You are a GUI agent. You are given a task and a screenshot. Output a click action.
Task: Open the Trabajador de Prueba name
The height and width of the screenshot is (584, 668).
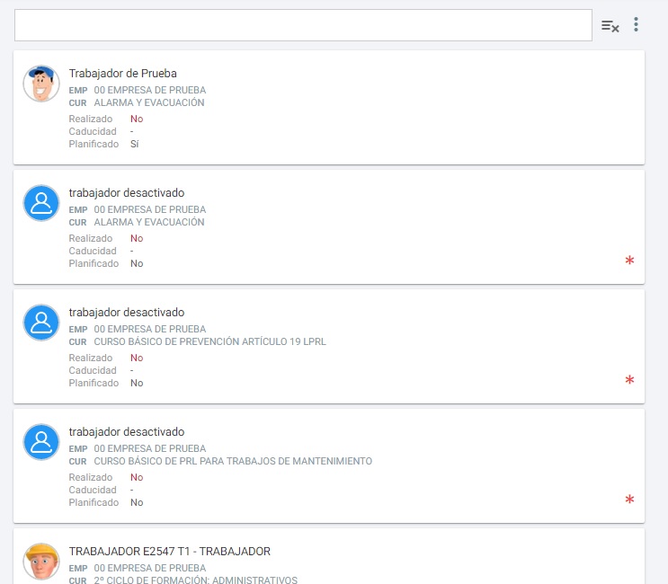[x=123, y=74]
